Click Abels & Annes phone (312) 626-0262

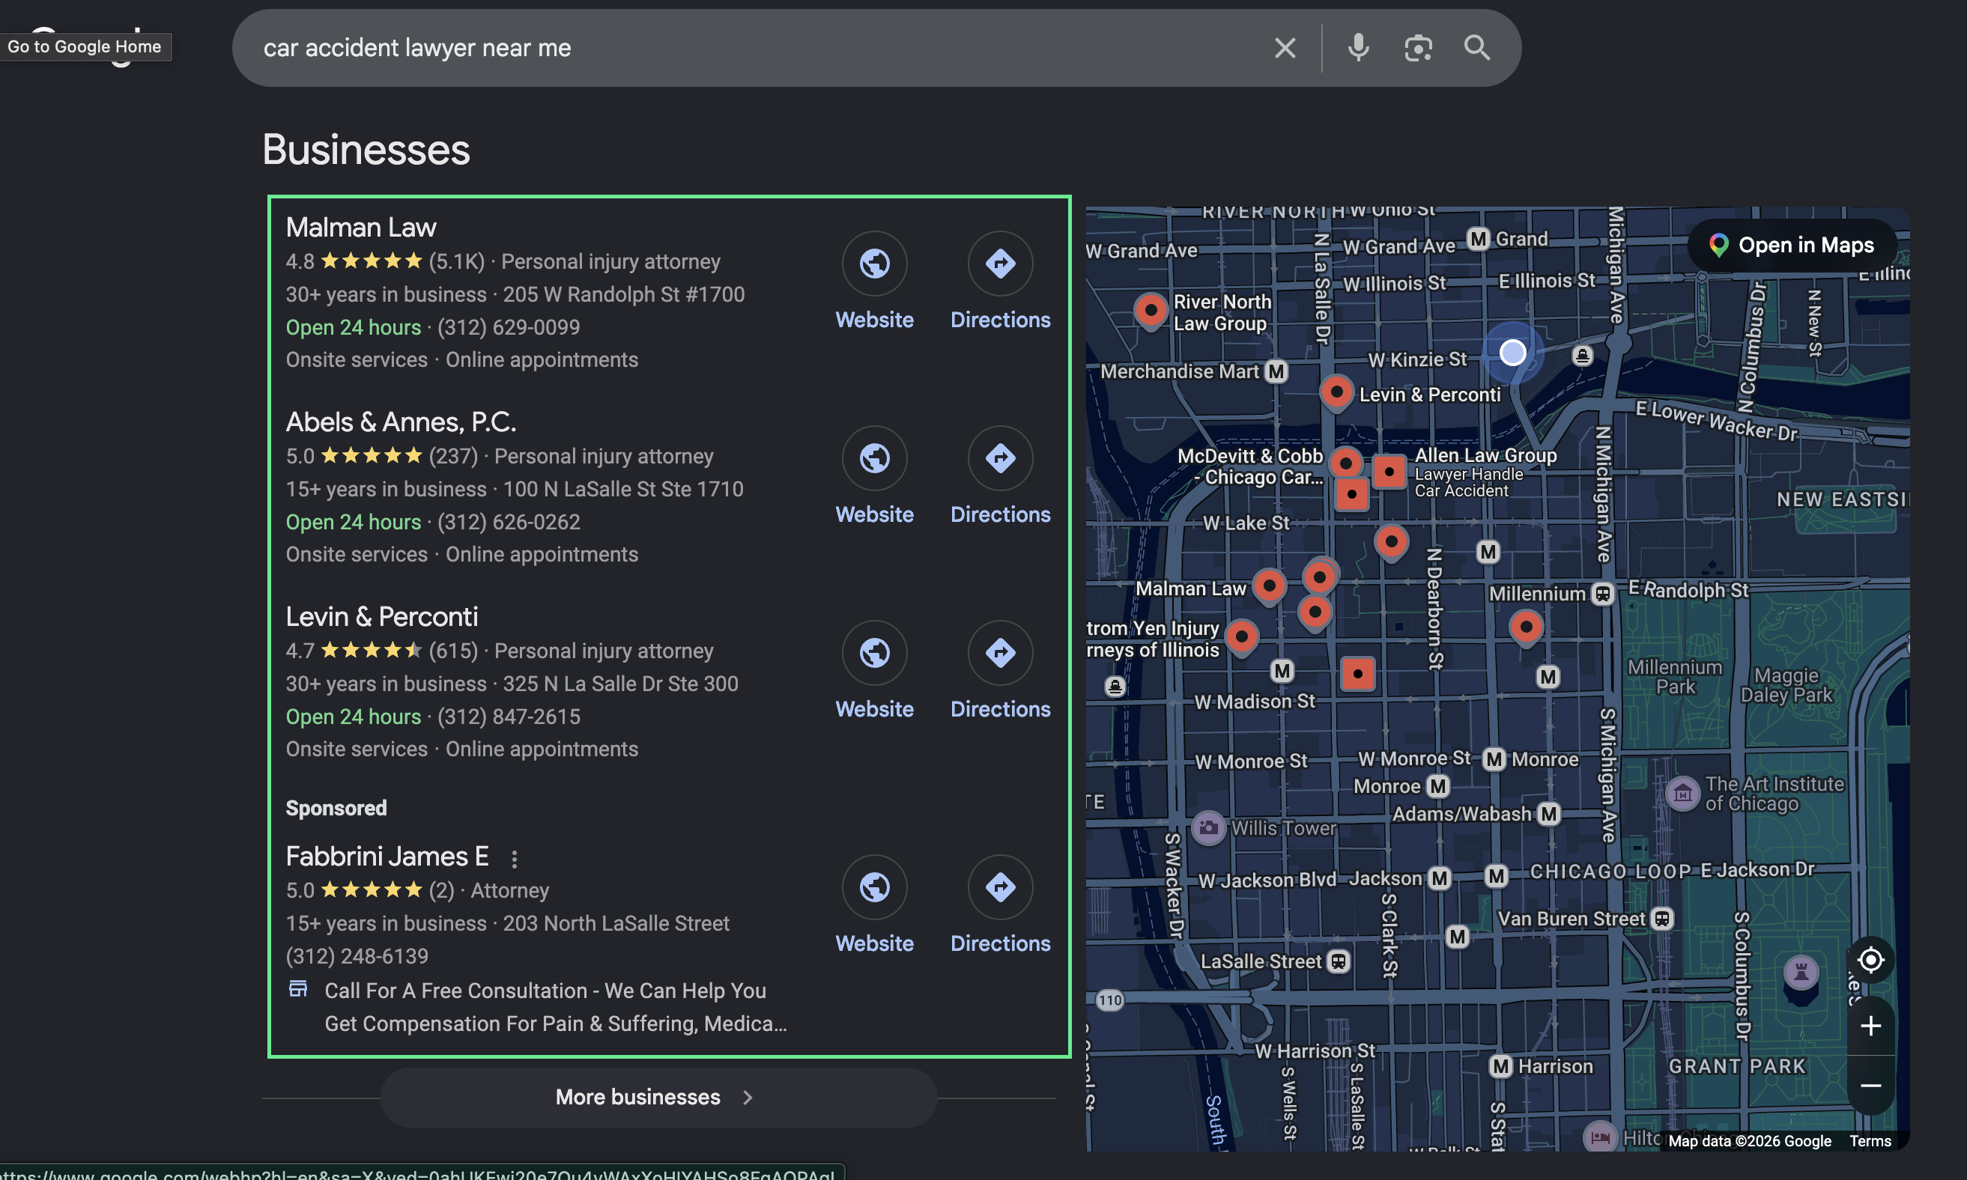(x=509, y=523)
